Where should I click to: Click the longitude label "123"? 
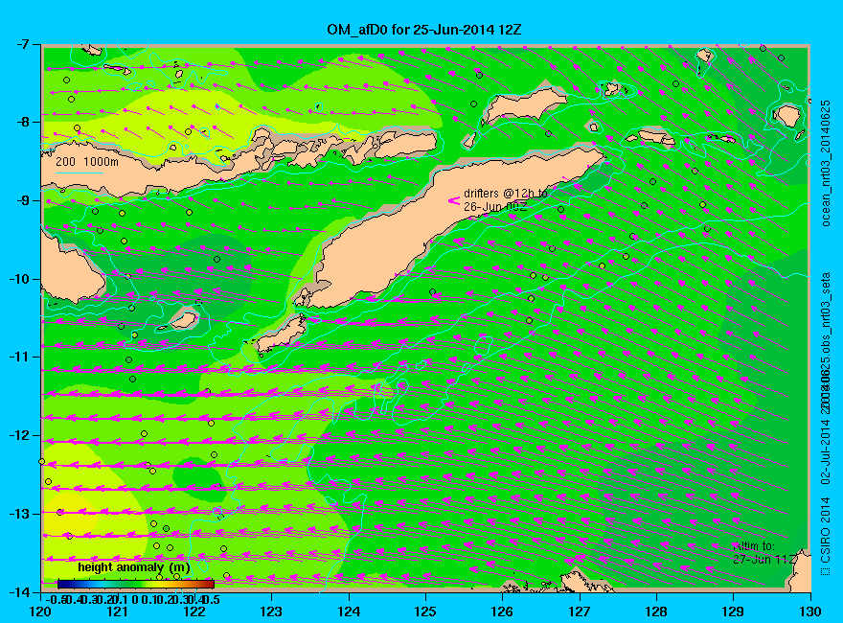click(271, 611)
